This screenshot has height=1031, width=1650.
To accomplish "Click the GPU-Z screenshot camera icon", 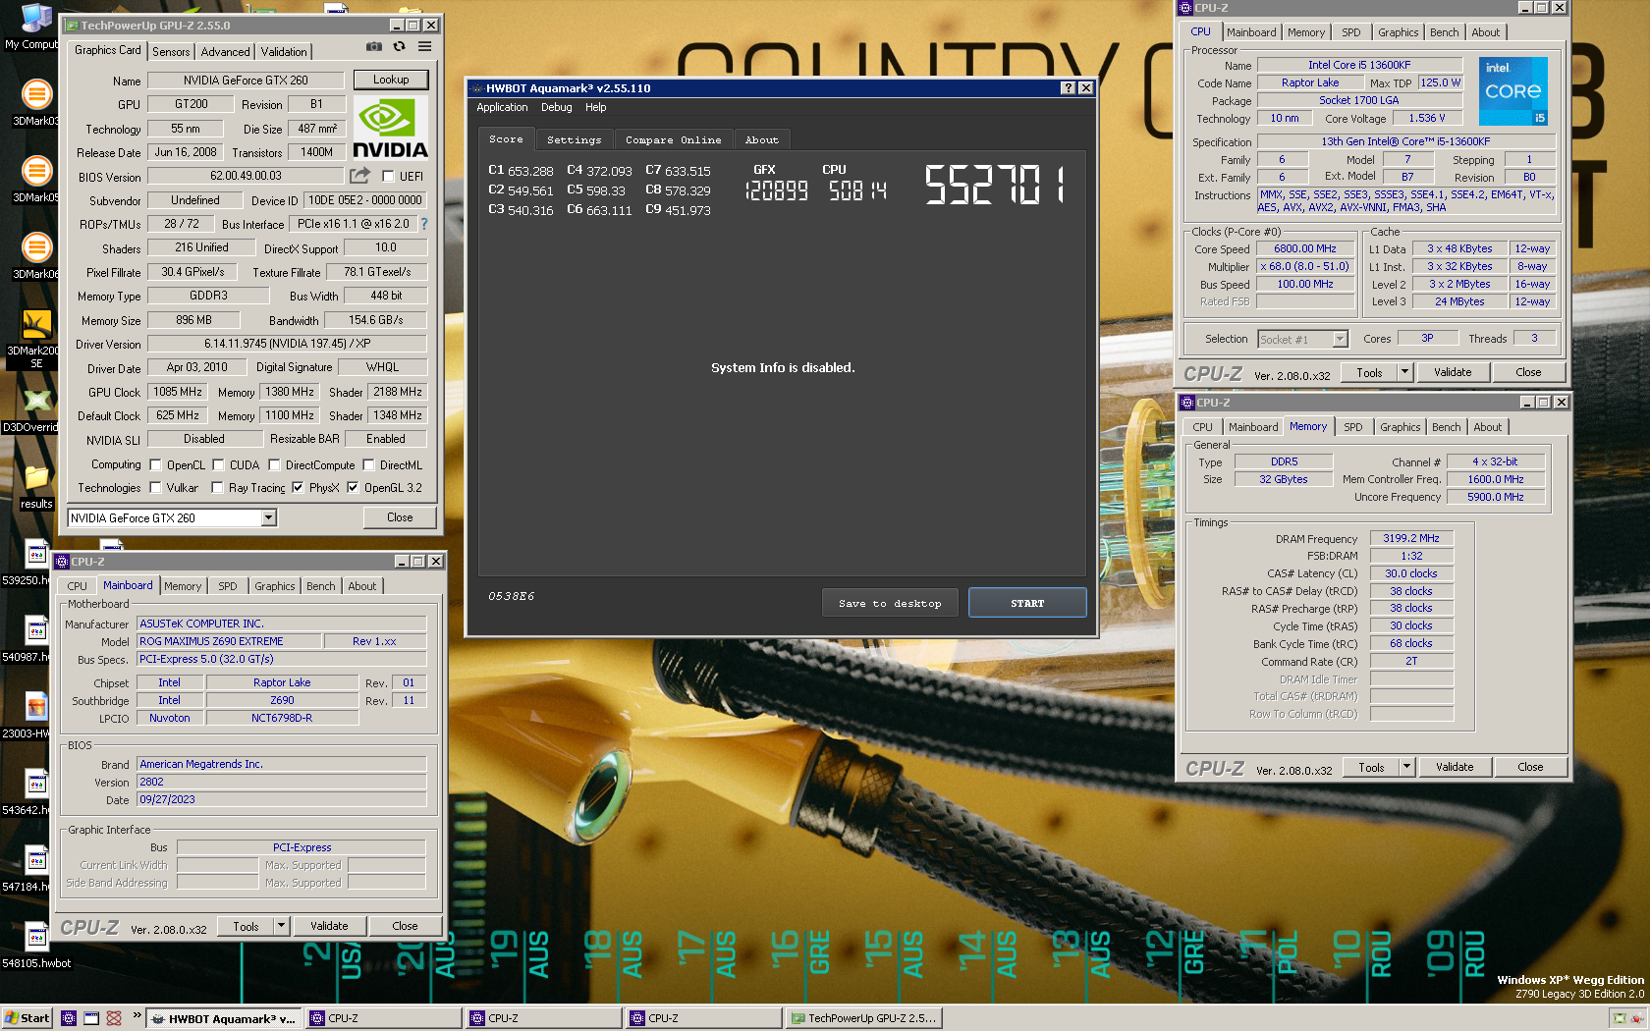I will click(374, 46).
